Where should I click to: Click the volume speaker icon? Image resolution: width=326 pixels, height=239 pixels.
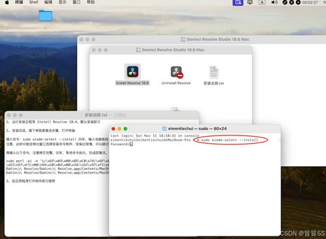coord(274,3)
